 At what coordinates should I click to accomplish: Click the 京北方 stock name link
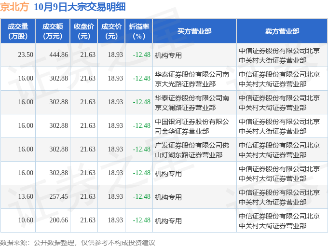[14, 7]
